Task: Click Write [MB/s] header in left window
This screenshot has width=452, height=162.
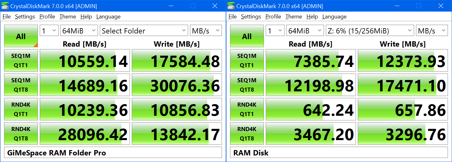Action: point(177,44)
